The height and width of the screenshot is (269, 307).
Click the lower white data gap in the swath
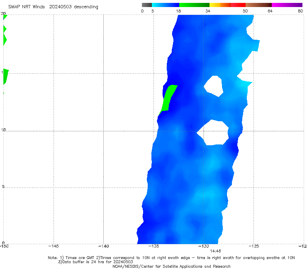tap(213, 133)
